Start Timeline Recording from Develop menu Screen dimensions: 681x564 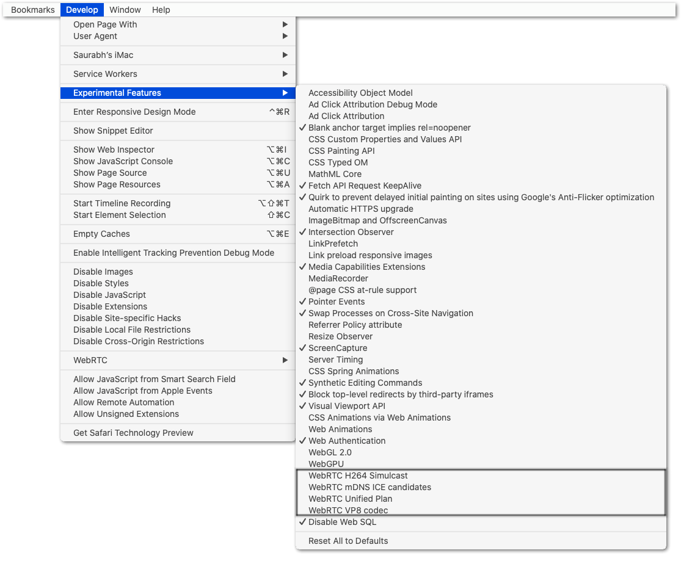(178, 204)
